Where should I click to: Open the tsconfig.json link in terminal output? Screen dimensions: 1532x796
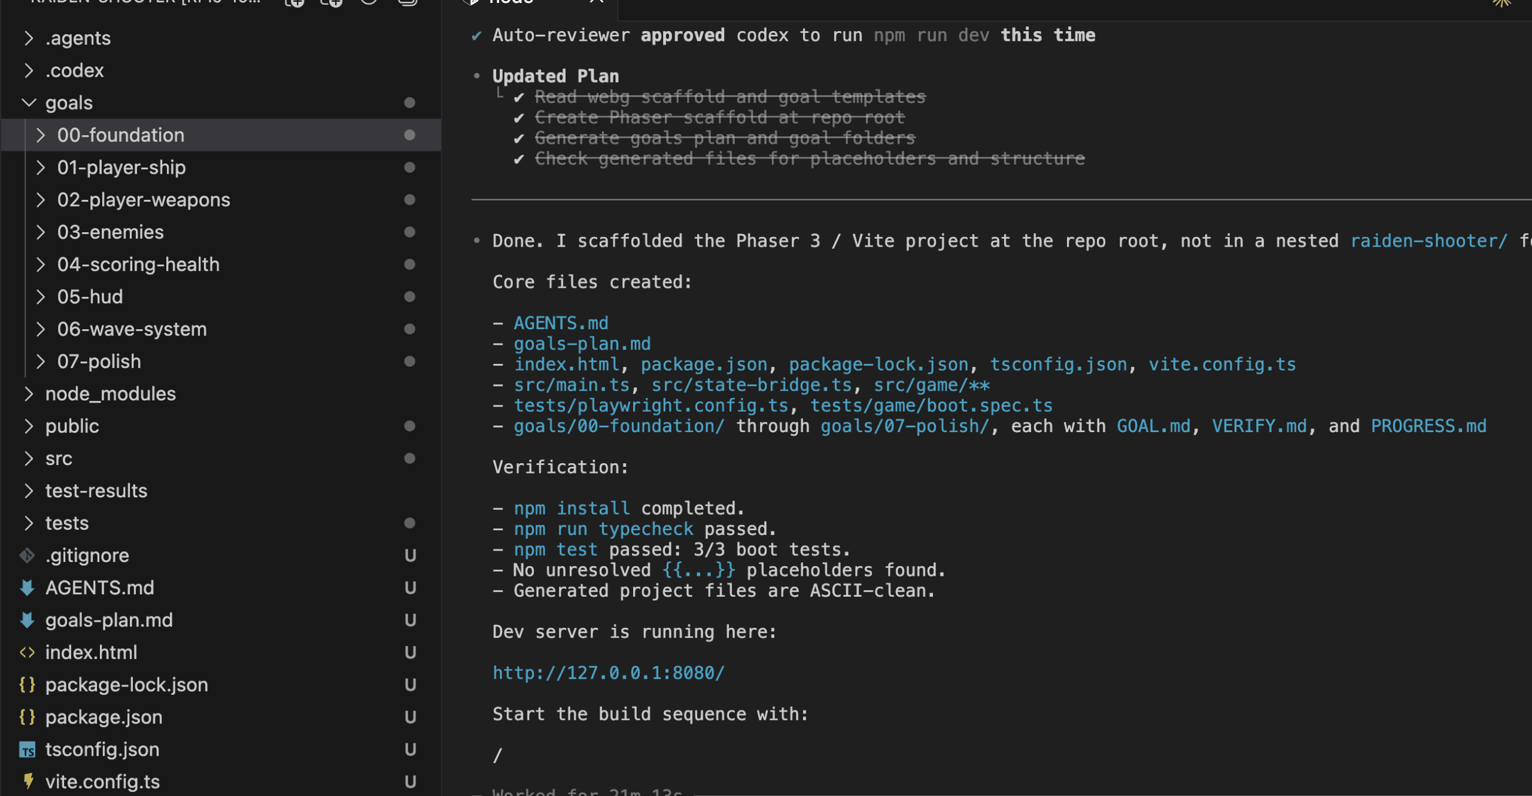(x=1059, y=364)
